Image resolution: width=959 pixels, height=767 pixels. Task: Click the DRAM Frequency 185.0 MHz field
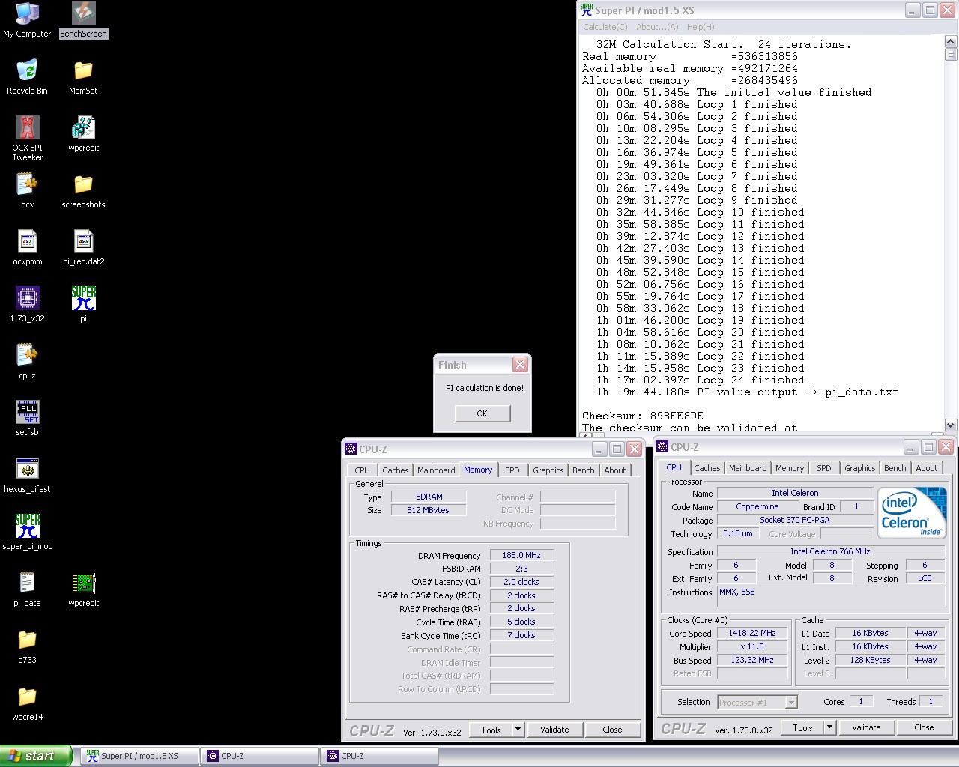pyautogui.click(x=522, y=555)
